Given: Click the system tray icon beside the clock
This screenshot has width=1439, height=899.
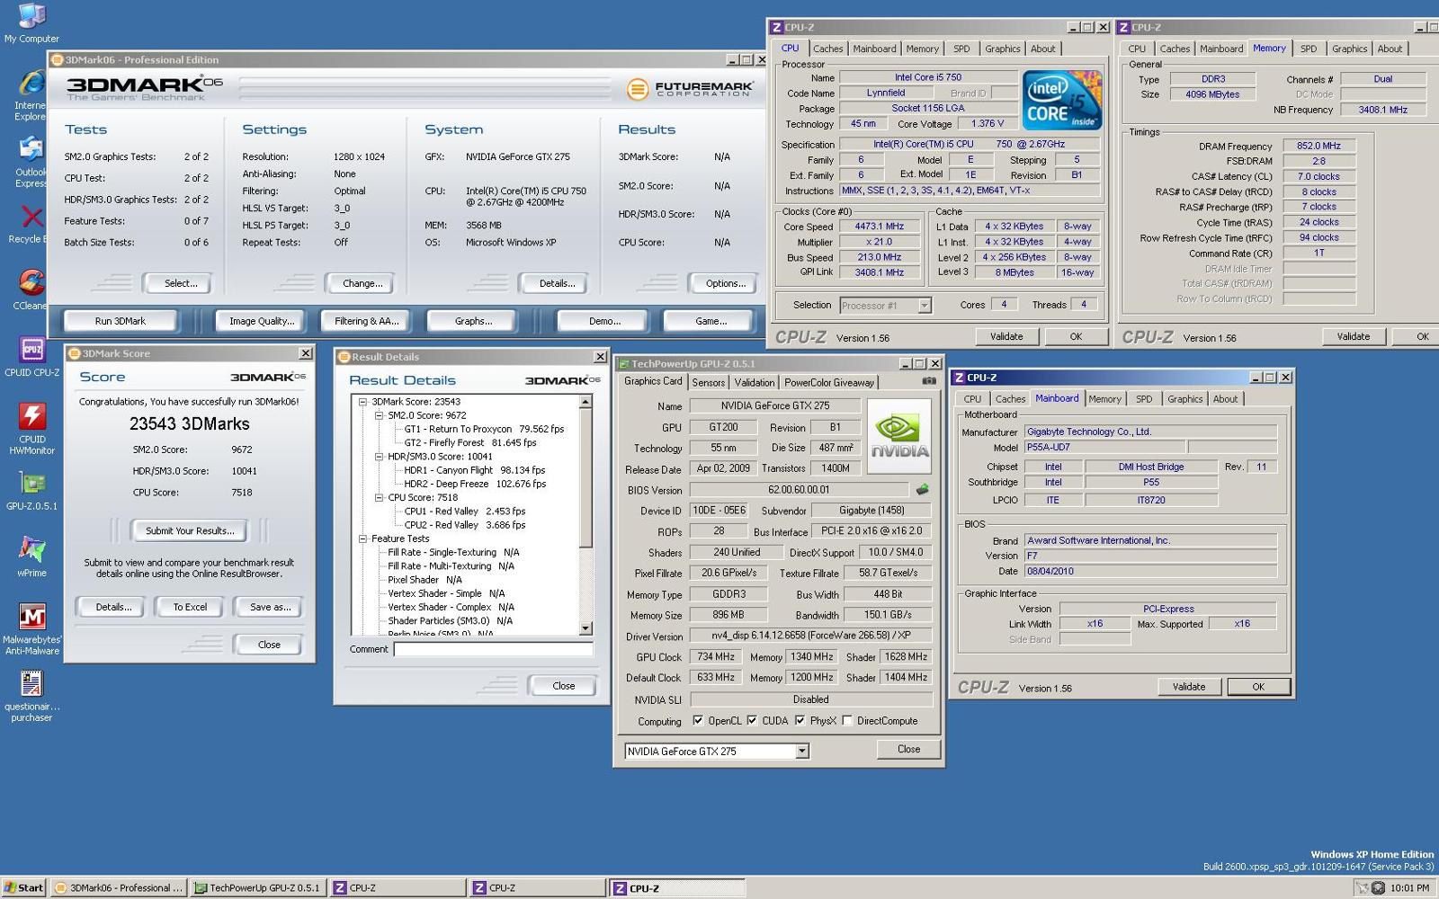Looking at the screenshot, I should [x=1378, y=888].
